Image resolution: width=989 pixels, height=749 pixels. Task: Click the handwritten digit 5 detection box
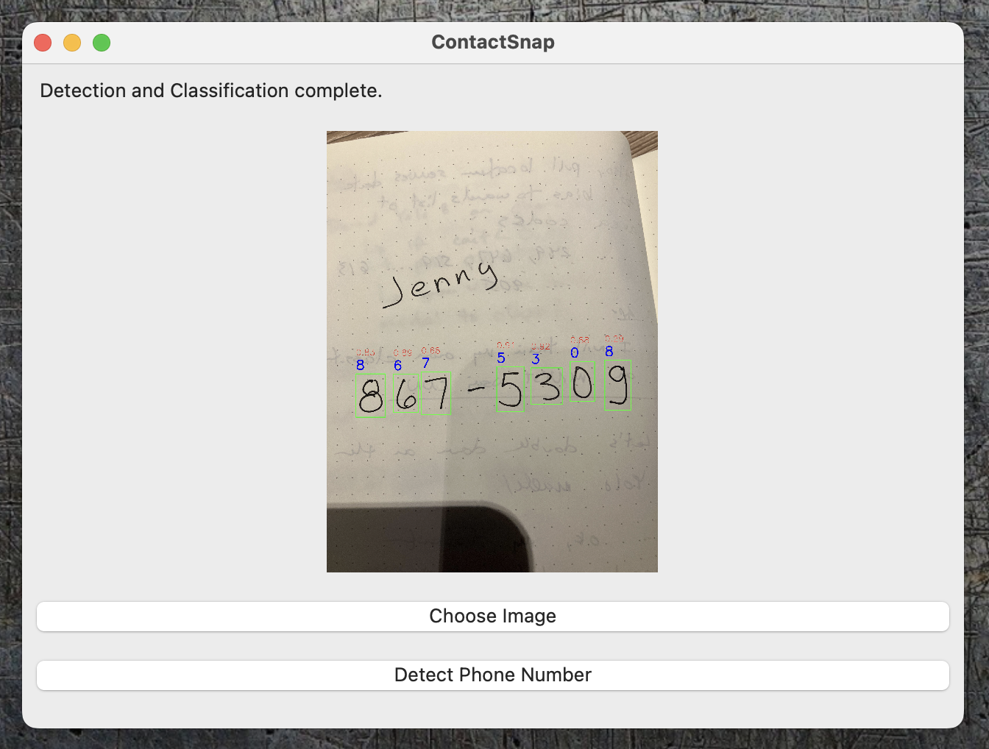pos(510,389)
